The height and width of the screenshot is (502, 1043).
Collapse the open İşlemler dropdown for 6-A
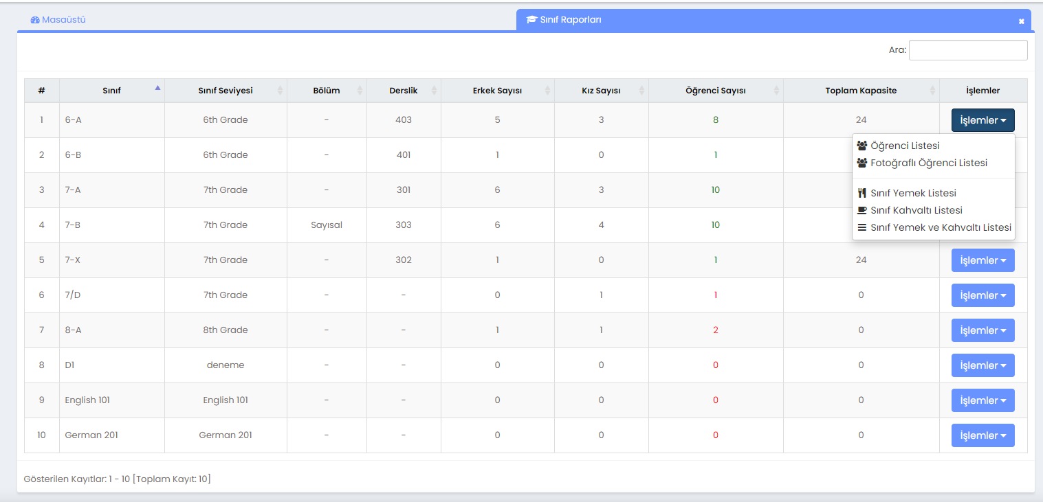[x=982, y=120]
